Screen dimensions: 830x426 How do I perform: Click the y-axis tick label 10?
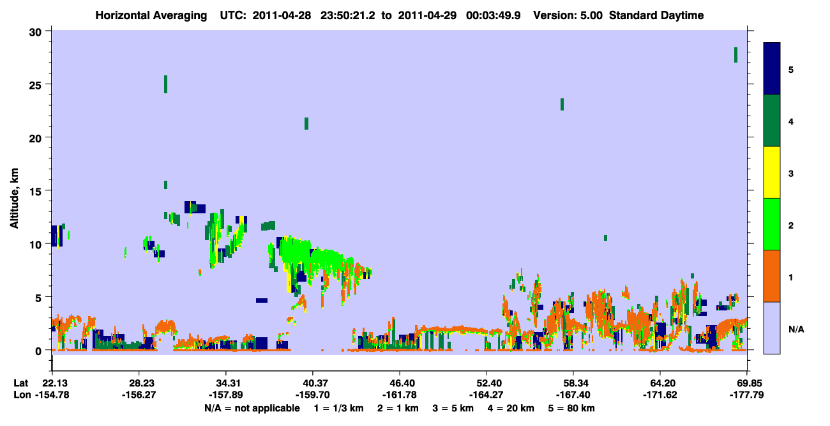tap(37, 244)
